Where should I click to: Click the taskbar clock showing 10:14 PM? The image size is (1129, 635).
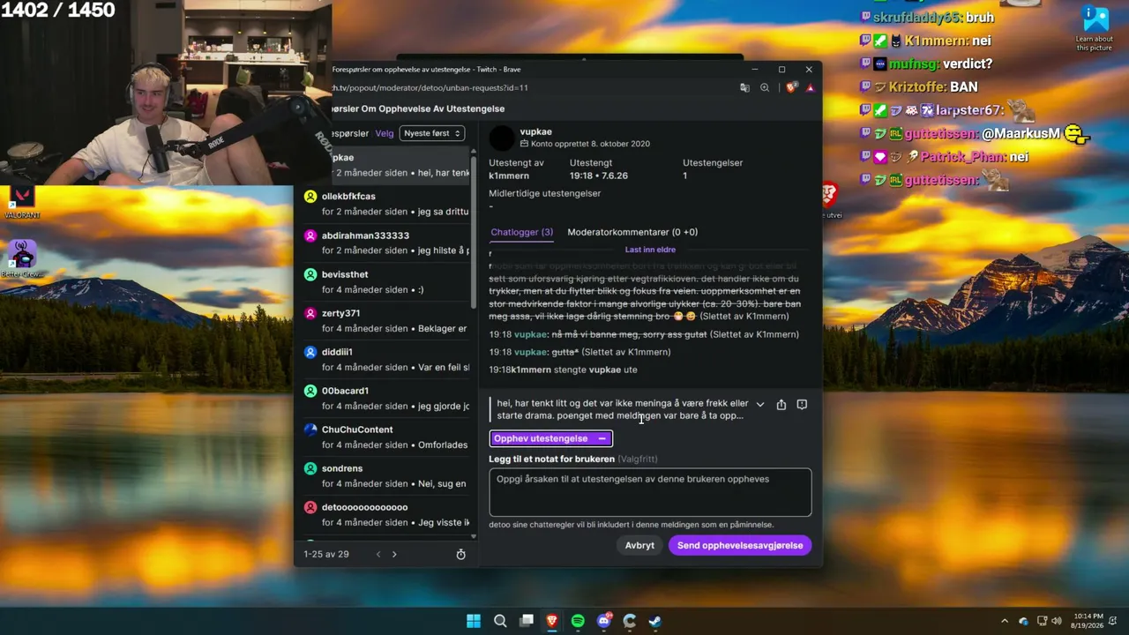[1088, 621]
